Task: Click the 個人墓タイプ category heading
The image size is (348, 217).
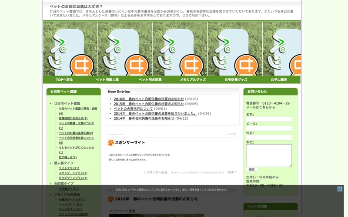Action: point(64,163)
